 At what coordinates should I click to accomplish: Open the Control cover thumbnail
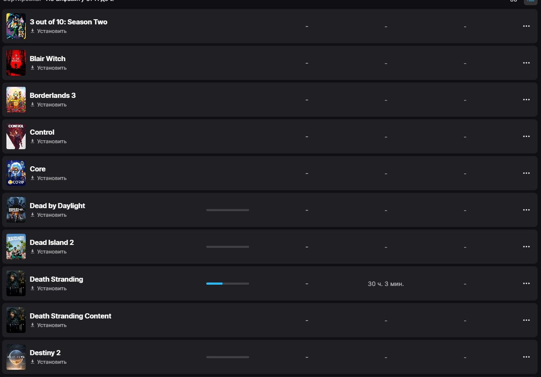coord(16,136)
